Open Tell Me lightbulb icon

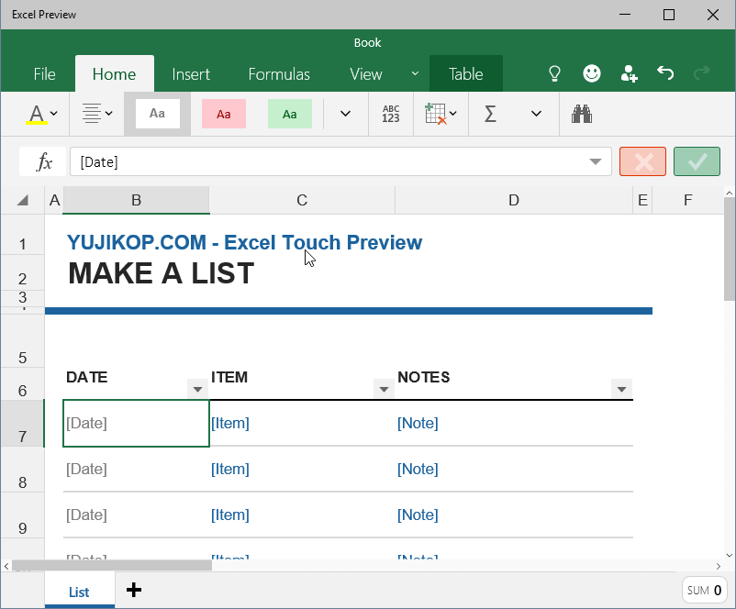554,73
